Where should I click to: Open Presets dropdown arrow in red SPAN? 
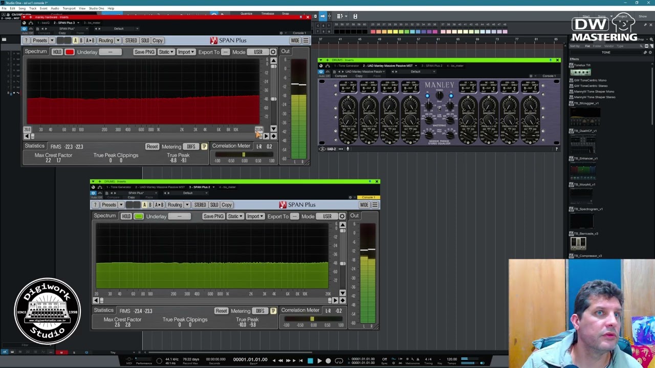52,40
